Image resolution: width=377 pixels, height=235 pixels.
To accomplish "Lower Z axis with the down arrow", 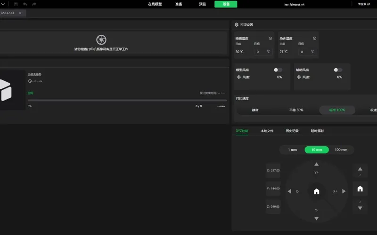I will point(360,208).
